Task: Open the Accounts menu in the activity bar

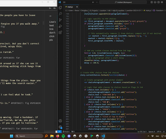Action: (60, 121)
